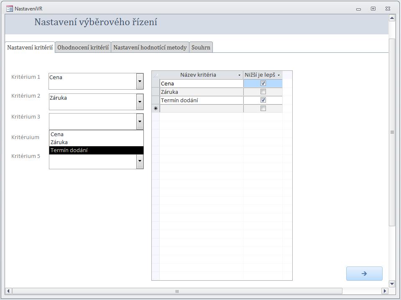Click the horizontal scrollbar thumb
The width and height of the screenshot is (401, 300).
click(177, 291)
